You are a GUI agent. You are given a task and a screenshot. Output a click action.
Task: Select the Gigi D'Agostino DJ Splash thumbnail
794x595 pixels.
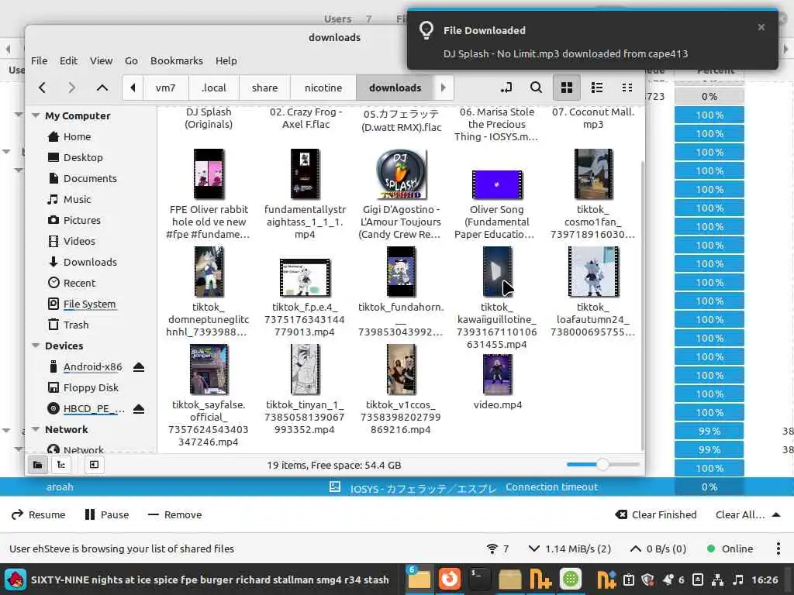(x=401, y=174)
